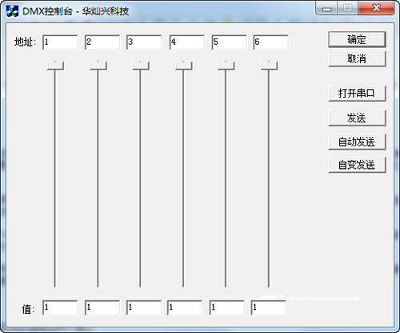Screen dimensions: 400x333
Task: Click the DMX控制台 app icon in title bar
Action: tap(12, 11)
